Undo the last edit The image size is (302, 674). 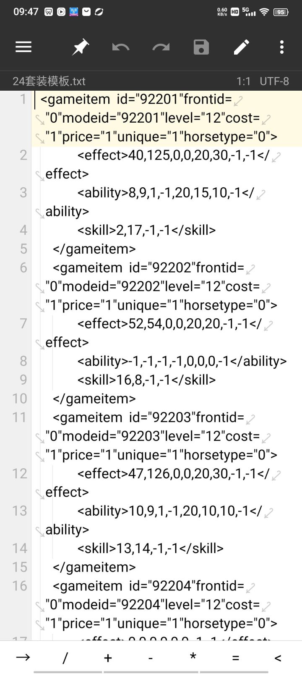[121, 47]
